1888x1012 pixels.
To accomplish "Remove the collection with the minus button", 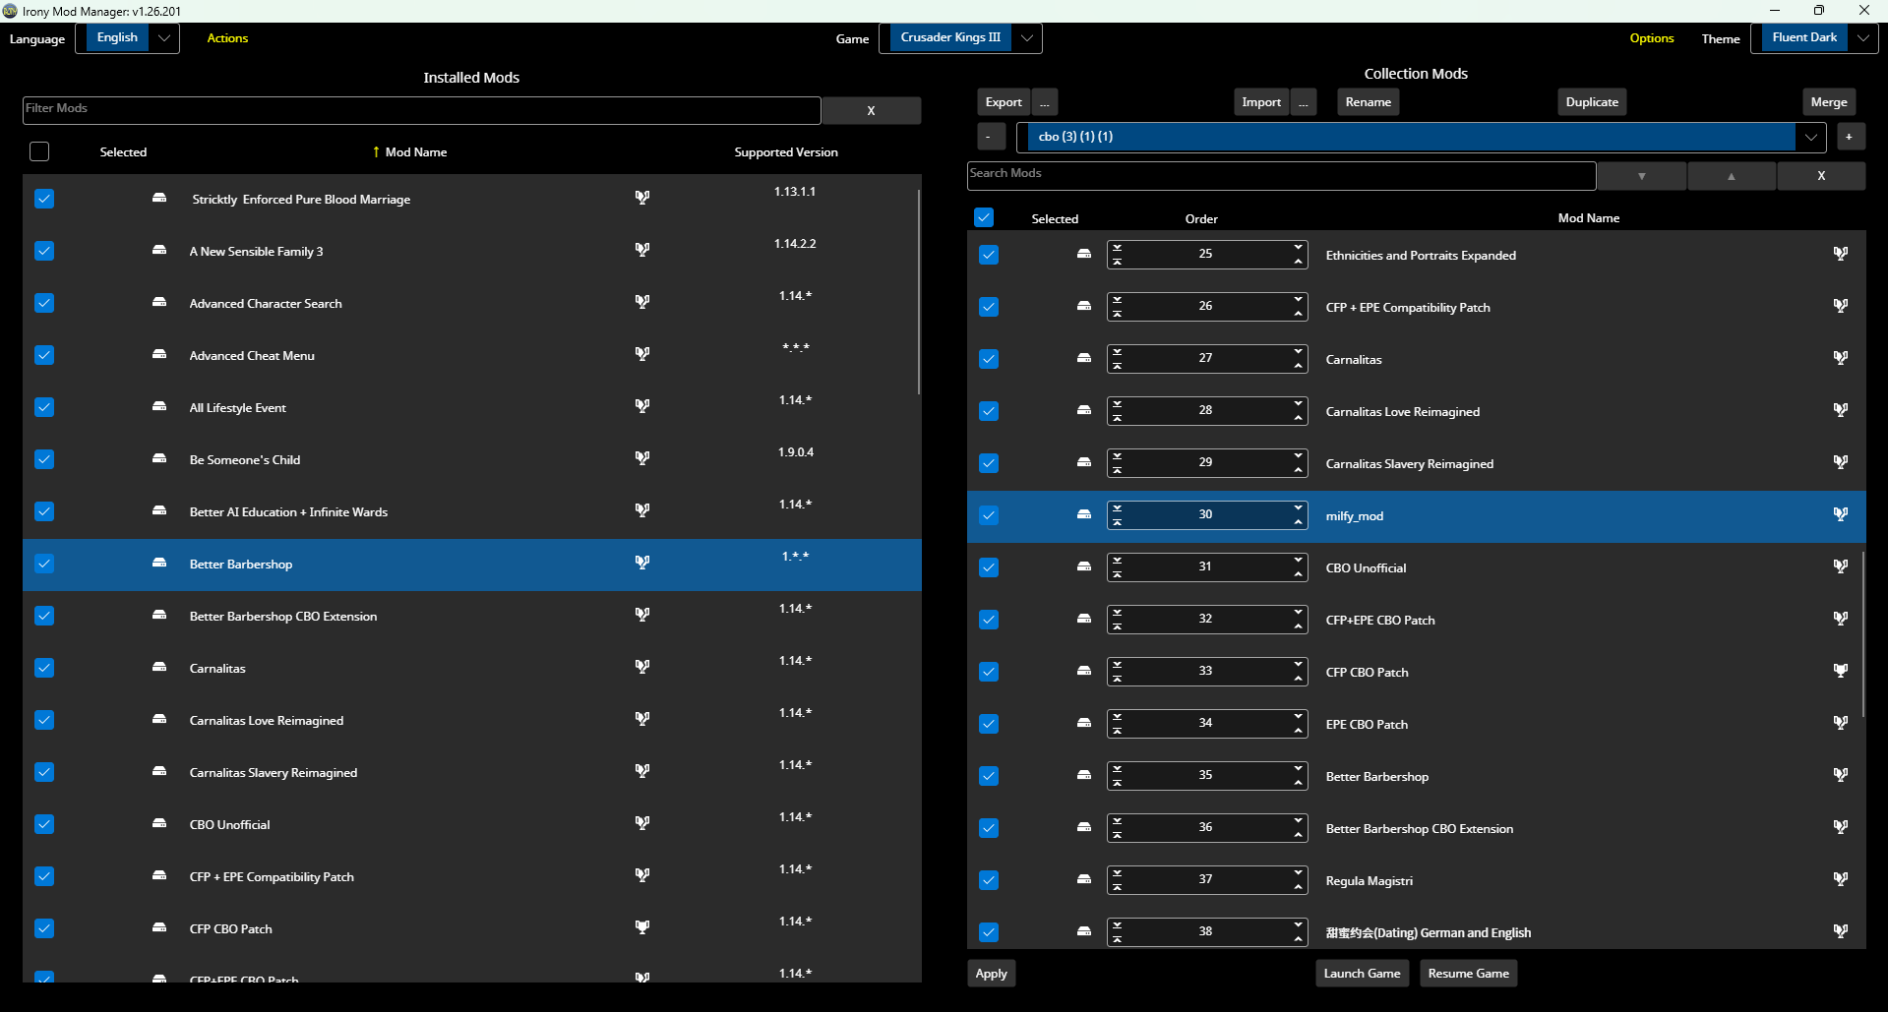I will [x=992, y=137].
